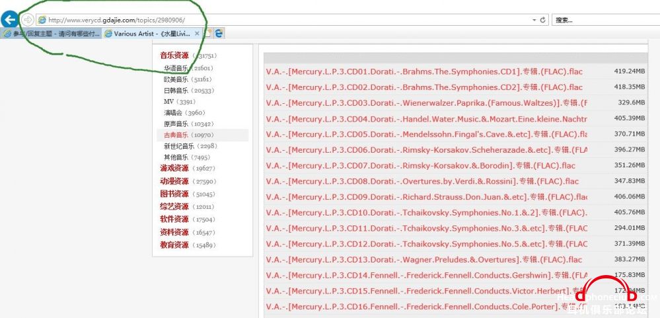Open the CD10 Tchaikovsky Symphonies No.1 & 2 link
This screenshot has width=660, height=318.
(x=426, y=213)
